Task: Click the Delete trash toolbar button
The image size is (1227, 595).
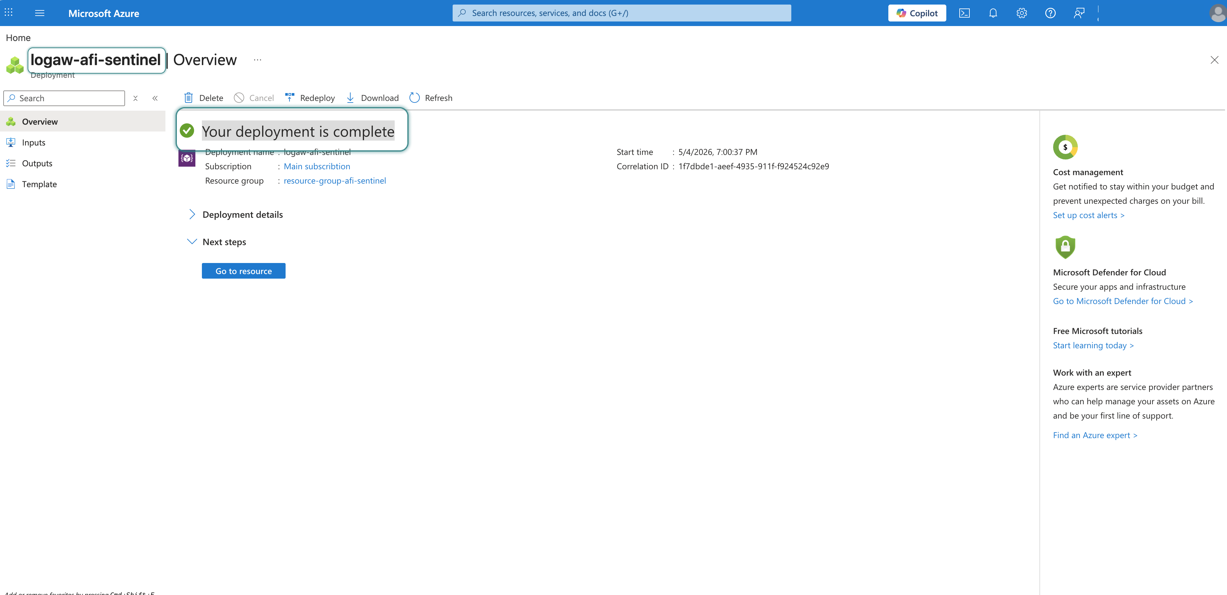Action: pyautogui.click(x=204, y=98)
